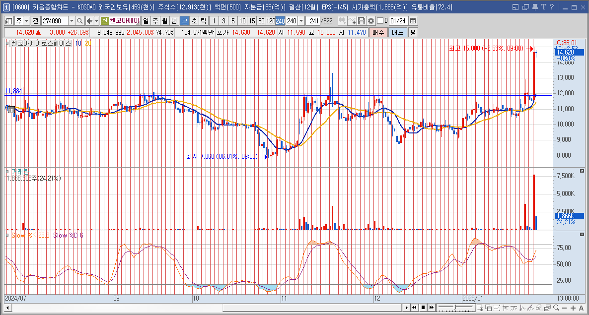The image size is (589, 315).
Task: Click the duplicate window icon in title bar
Action: [x=526, y=7]
